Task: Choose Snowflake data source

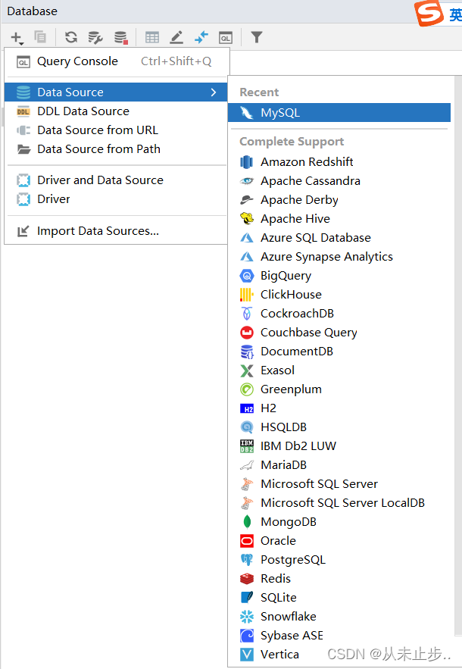Action: click(339, 617)
